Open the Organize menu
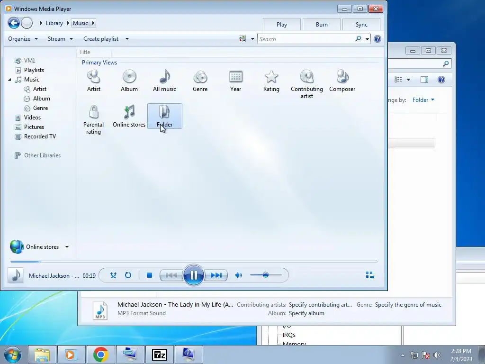Screen dimensions: 485x364 [23, 39]
